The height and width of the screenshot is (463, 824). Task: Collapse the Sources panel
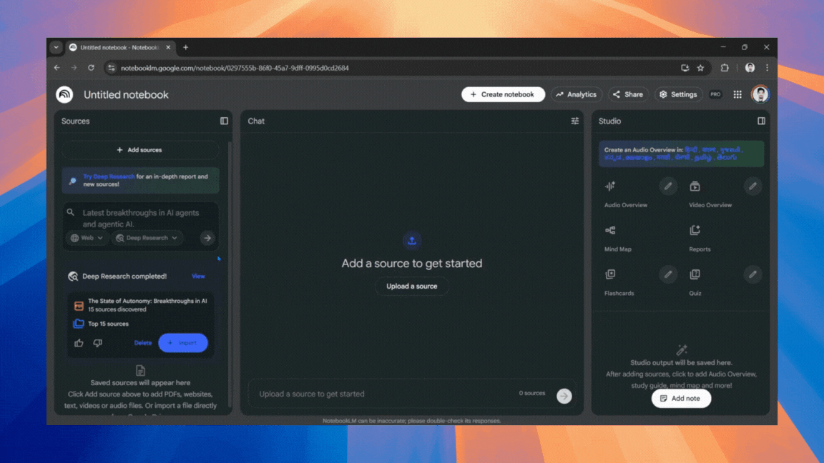pyautogui.click(x=224, y=121)
